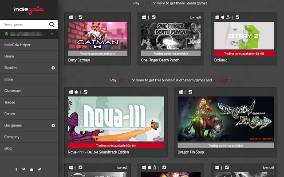Click the Apple icon on Nova-111 card
The image size is (284, 177).
pyautogui.click(x=76, y=92)
